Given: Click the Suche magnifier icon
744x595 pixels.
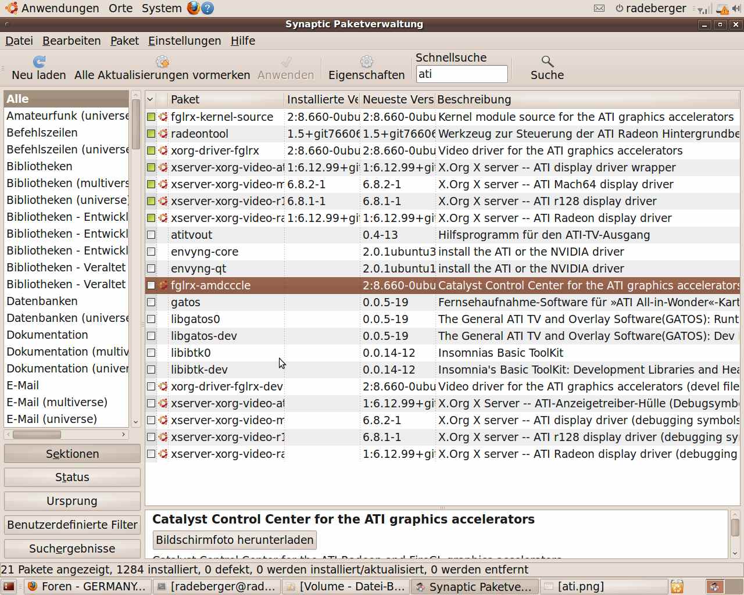Looking at the screenshot, I should (547, 62).
